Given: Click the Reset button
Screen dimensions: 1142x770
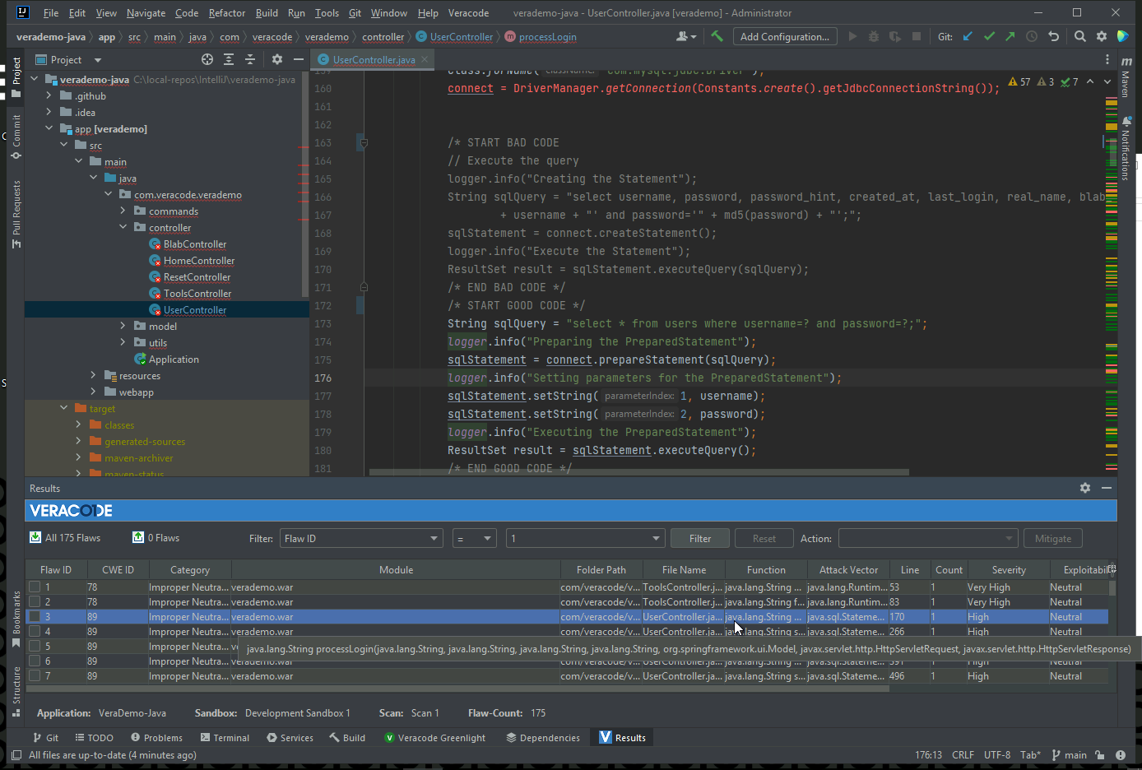Looking at the screenshot, I should 764,538.
